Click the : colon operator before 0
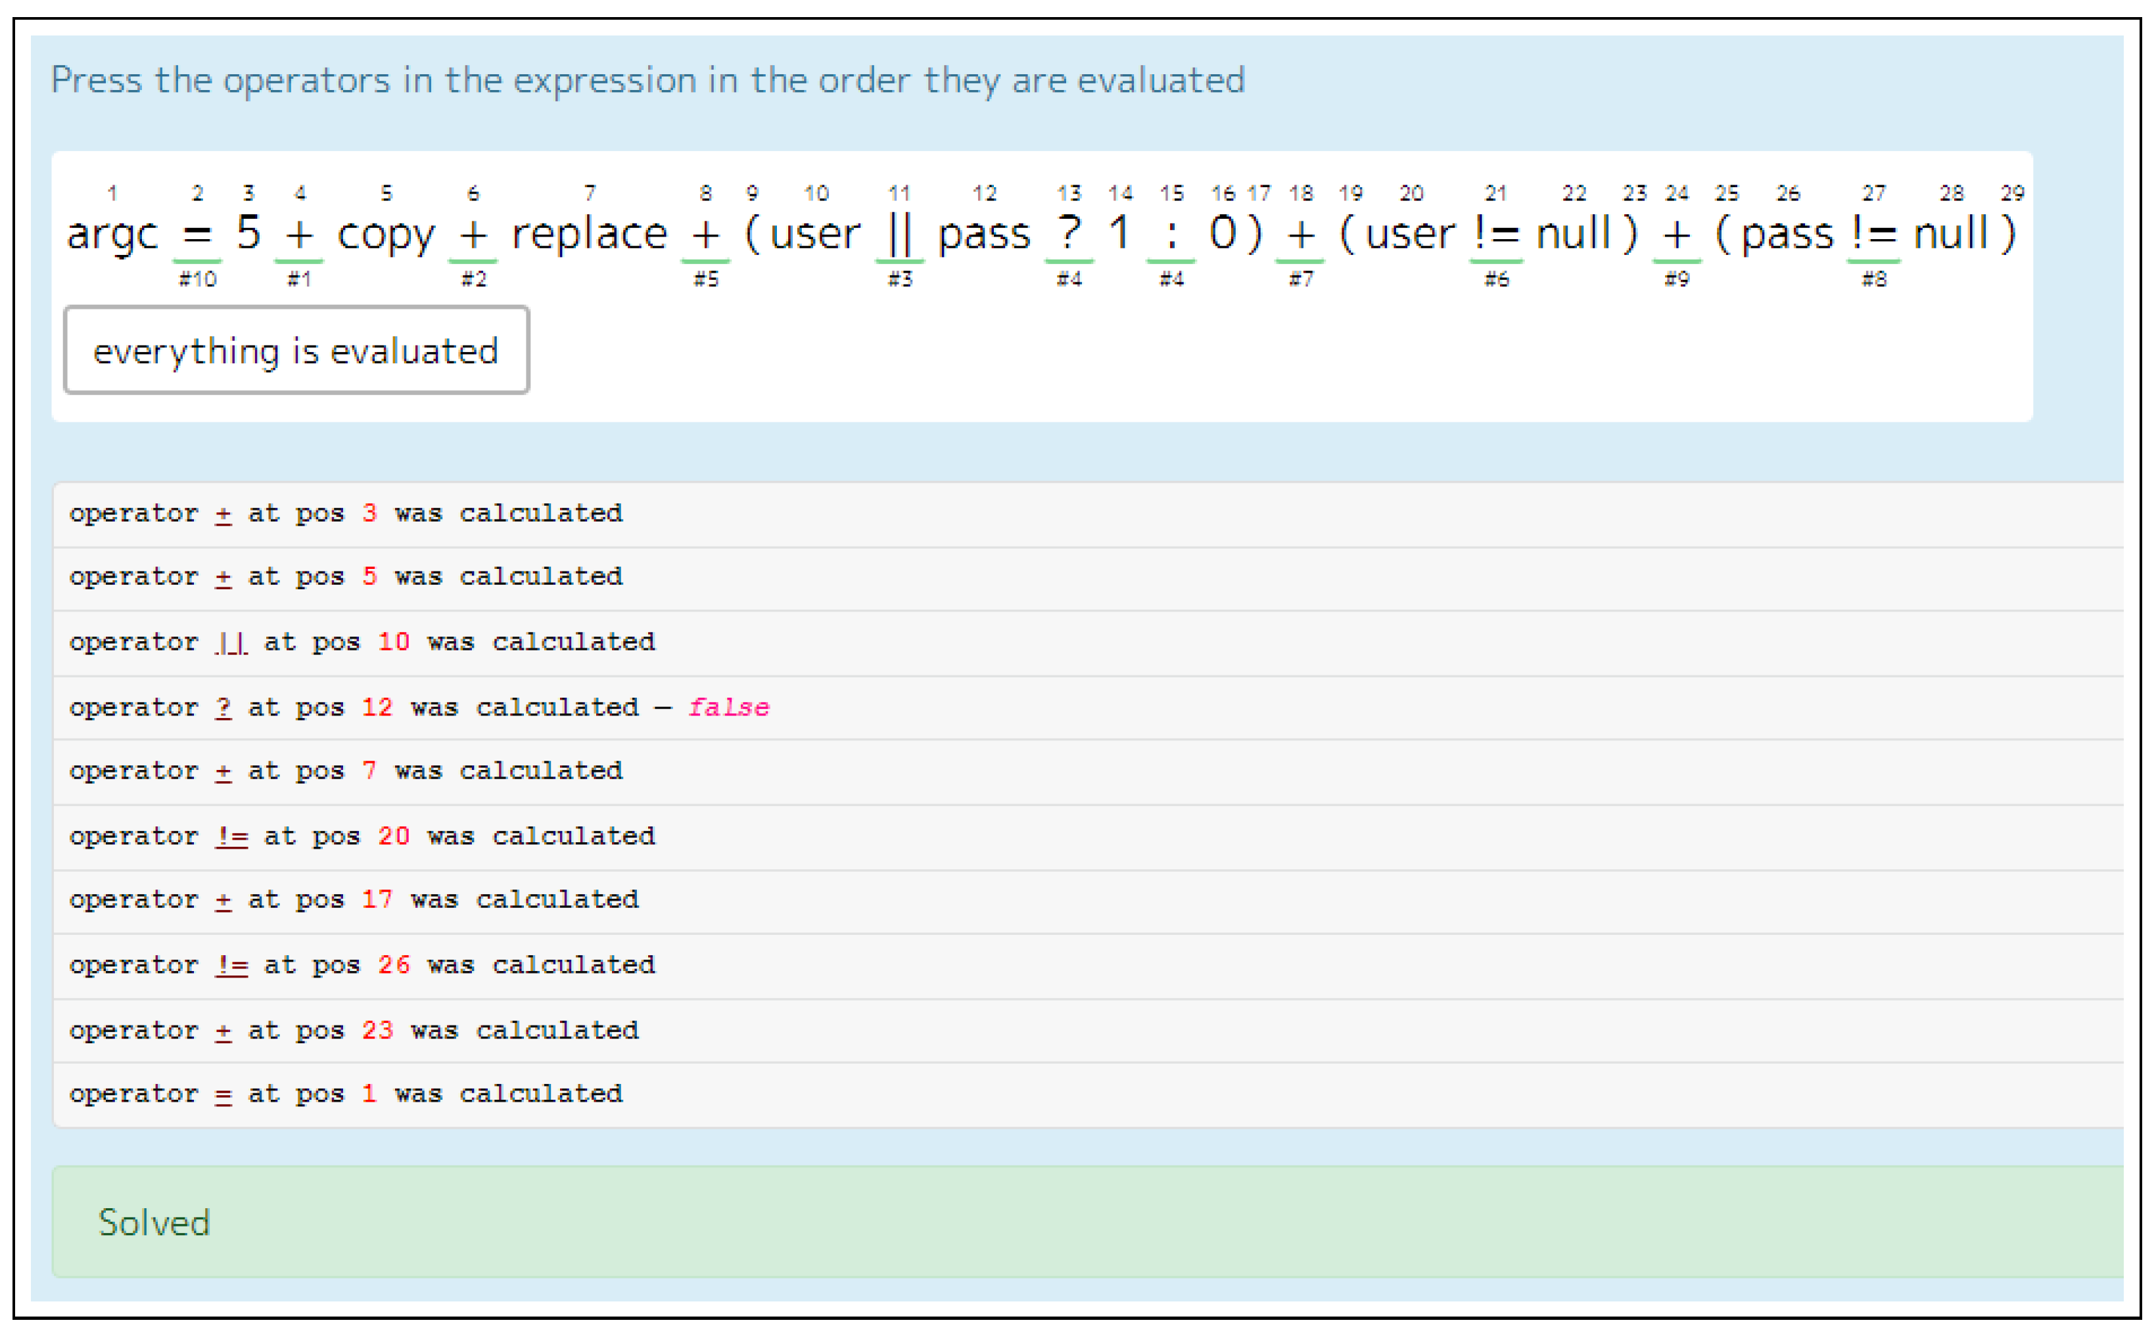 pyautogui.click(x=1171, y=234)
